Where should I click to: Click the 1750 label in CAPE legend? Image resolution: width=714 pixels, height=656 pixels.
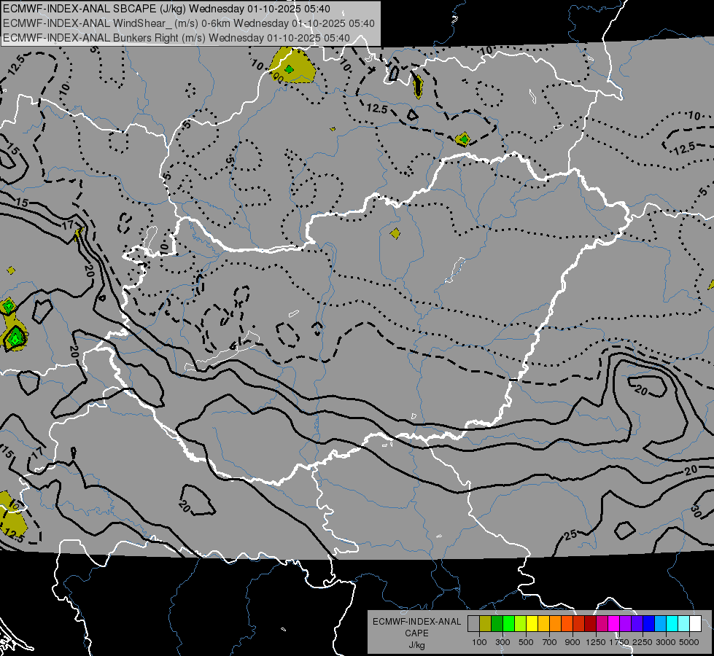[x=619, y=642]
